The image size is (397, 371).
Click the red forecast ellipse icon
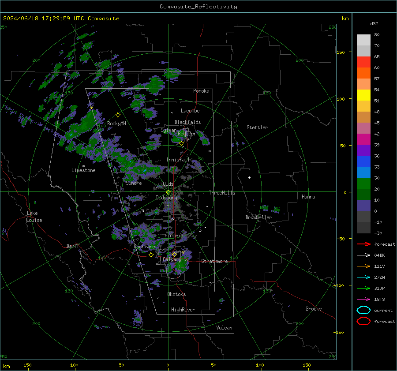pyautogui.click(x=363, y=321)
